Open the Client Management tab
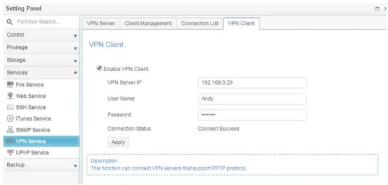Viewport: 388px width, 185px height. [148, 23]
